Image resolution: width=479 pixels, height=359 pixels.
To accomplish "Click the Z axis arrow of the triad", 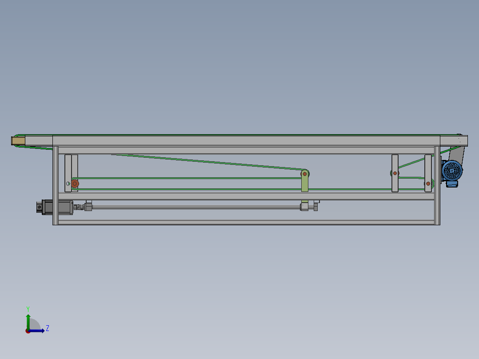I will [x=37, y=331].
